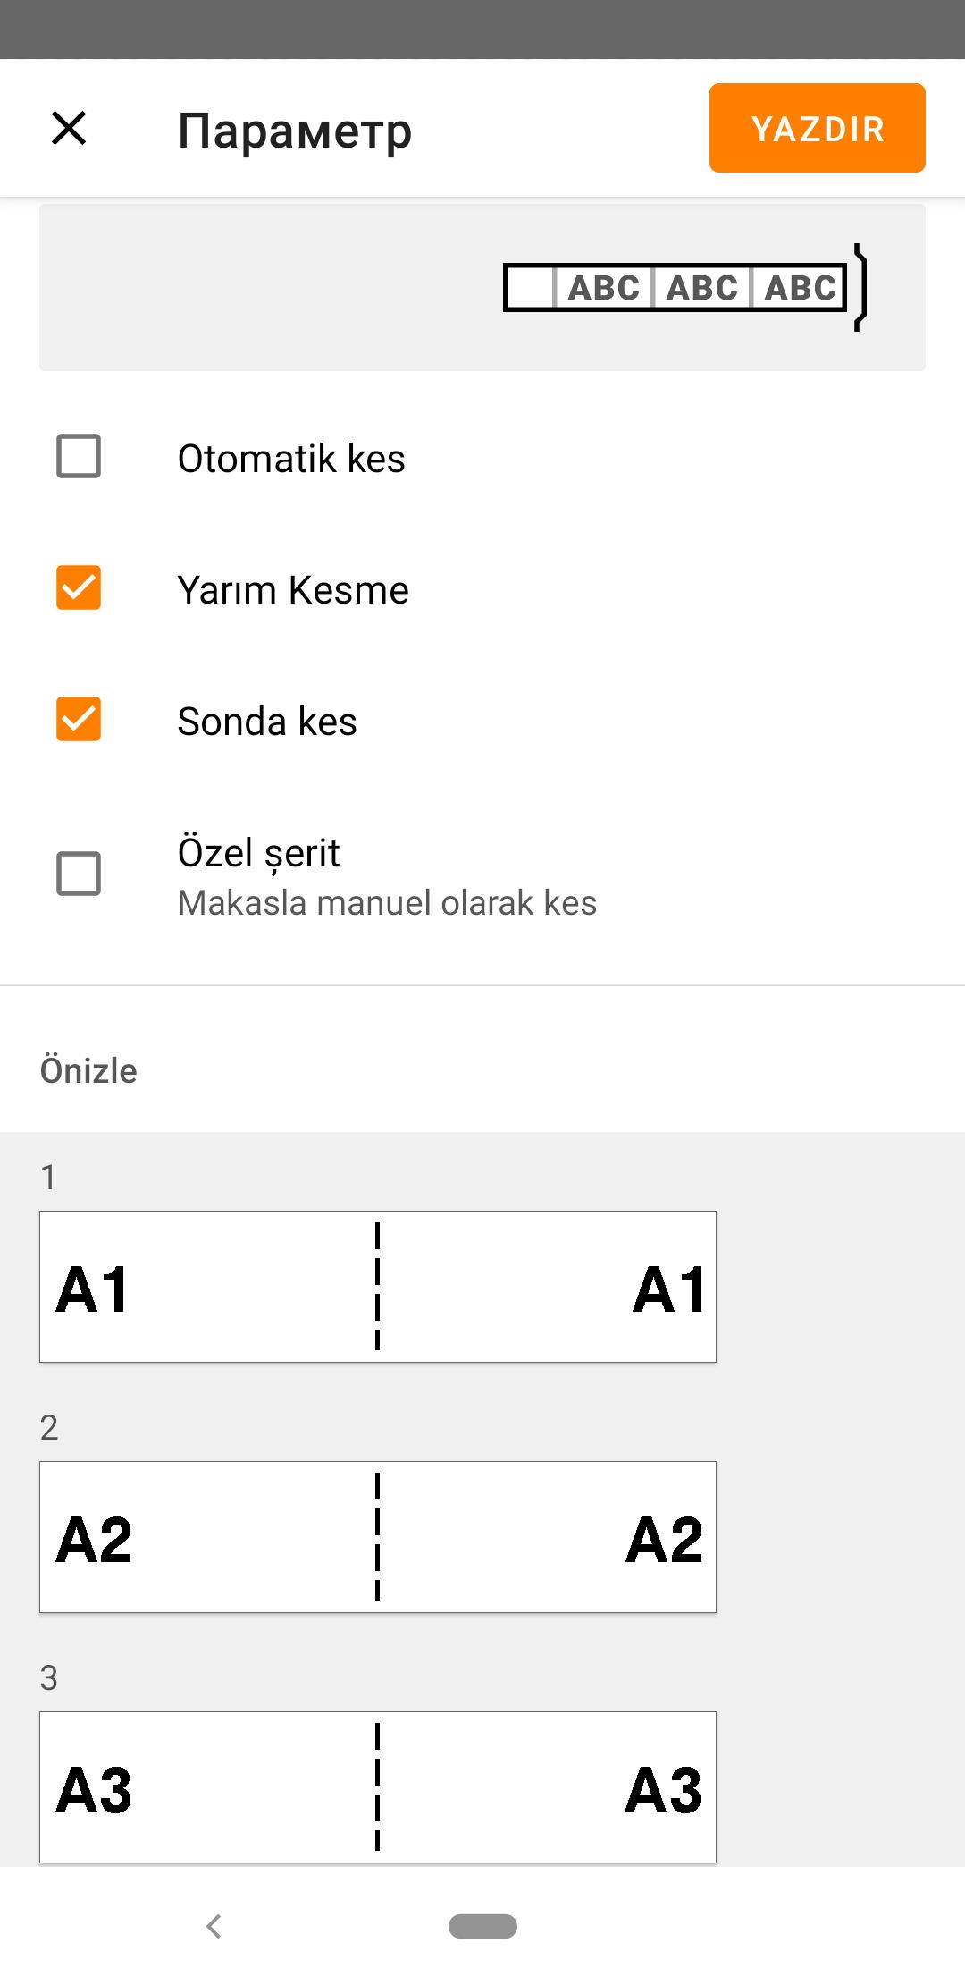This screenshot has width=965, height=1985.
Task: Select the Yarım Kesme label text
Action: click(293, 590)
